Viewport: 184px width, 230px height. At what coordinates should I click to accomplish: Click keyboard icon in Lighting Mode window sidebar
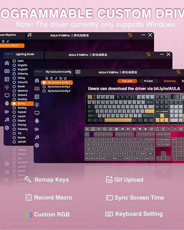[7, 71]
